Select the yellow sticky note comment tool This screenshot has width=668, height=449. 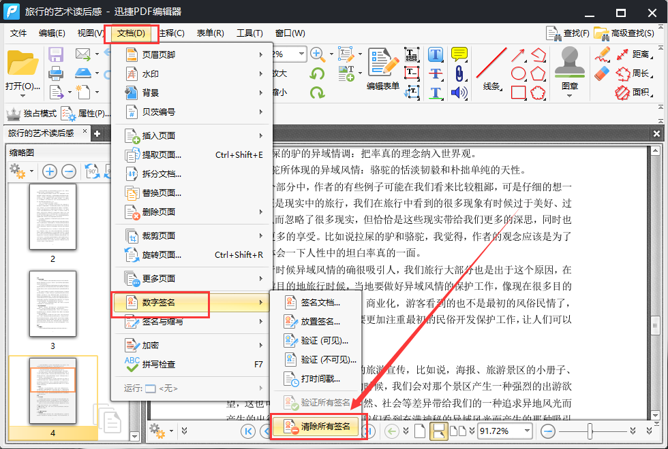click(459, 54)
